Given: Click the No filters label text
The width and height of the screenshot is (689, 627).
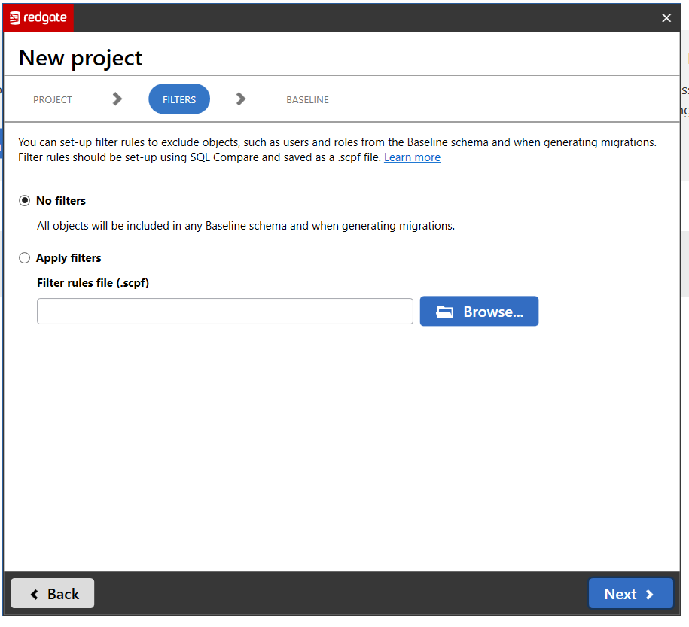Looking at the screenshot, I should pos(61,201).
